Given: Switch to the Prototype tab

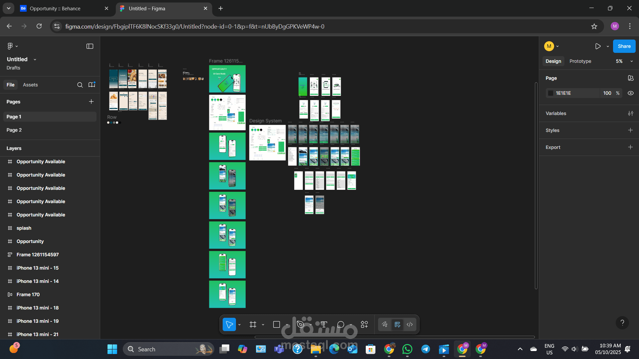Looking at the screenshot, I should point(580,61).
